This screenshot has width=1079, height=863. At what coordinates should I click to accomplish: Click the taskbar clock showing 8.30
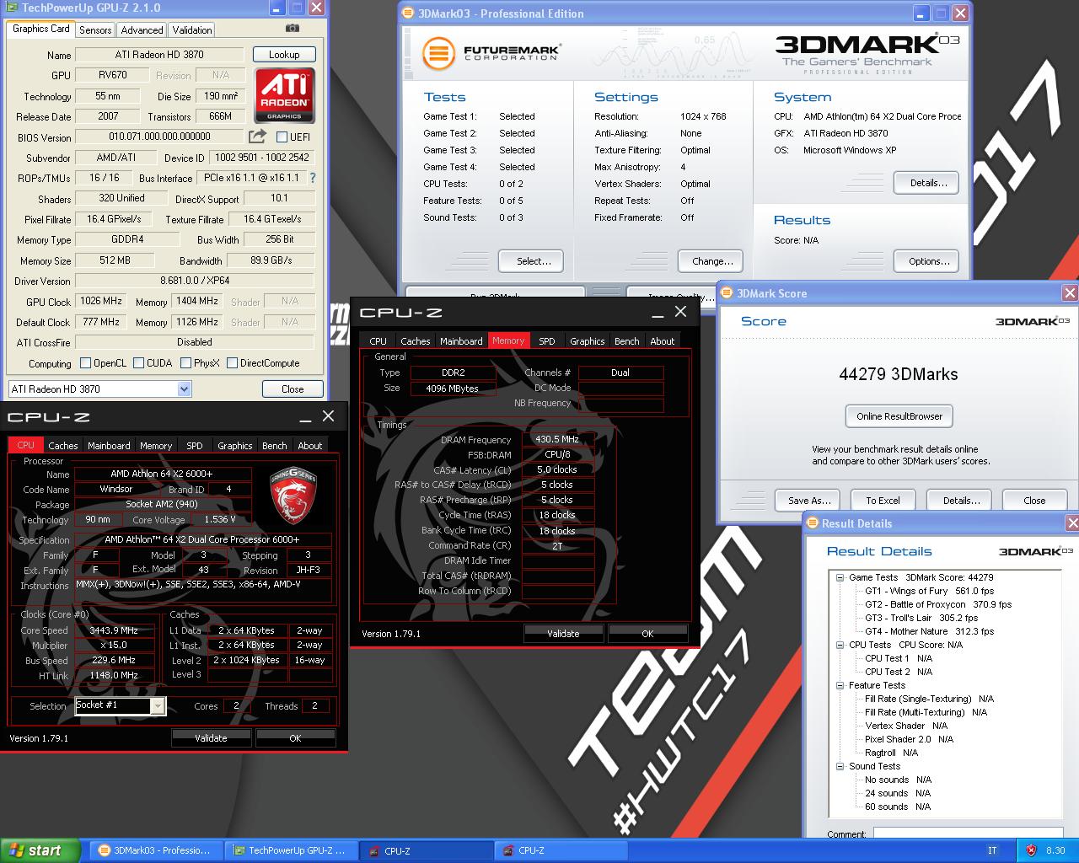click(x=1055, y=850)
